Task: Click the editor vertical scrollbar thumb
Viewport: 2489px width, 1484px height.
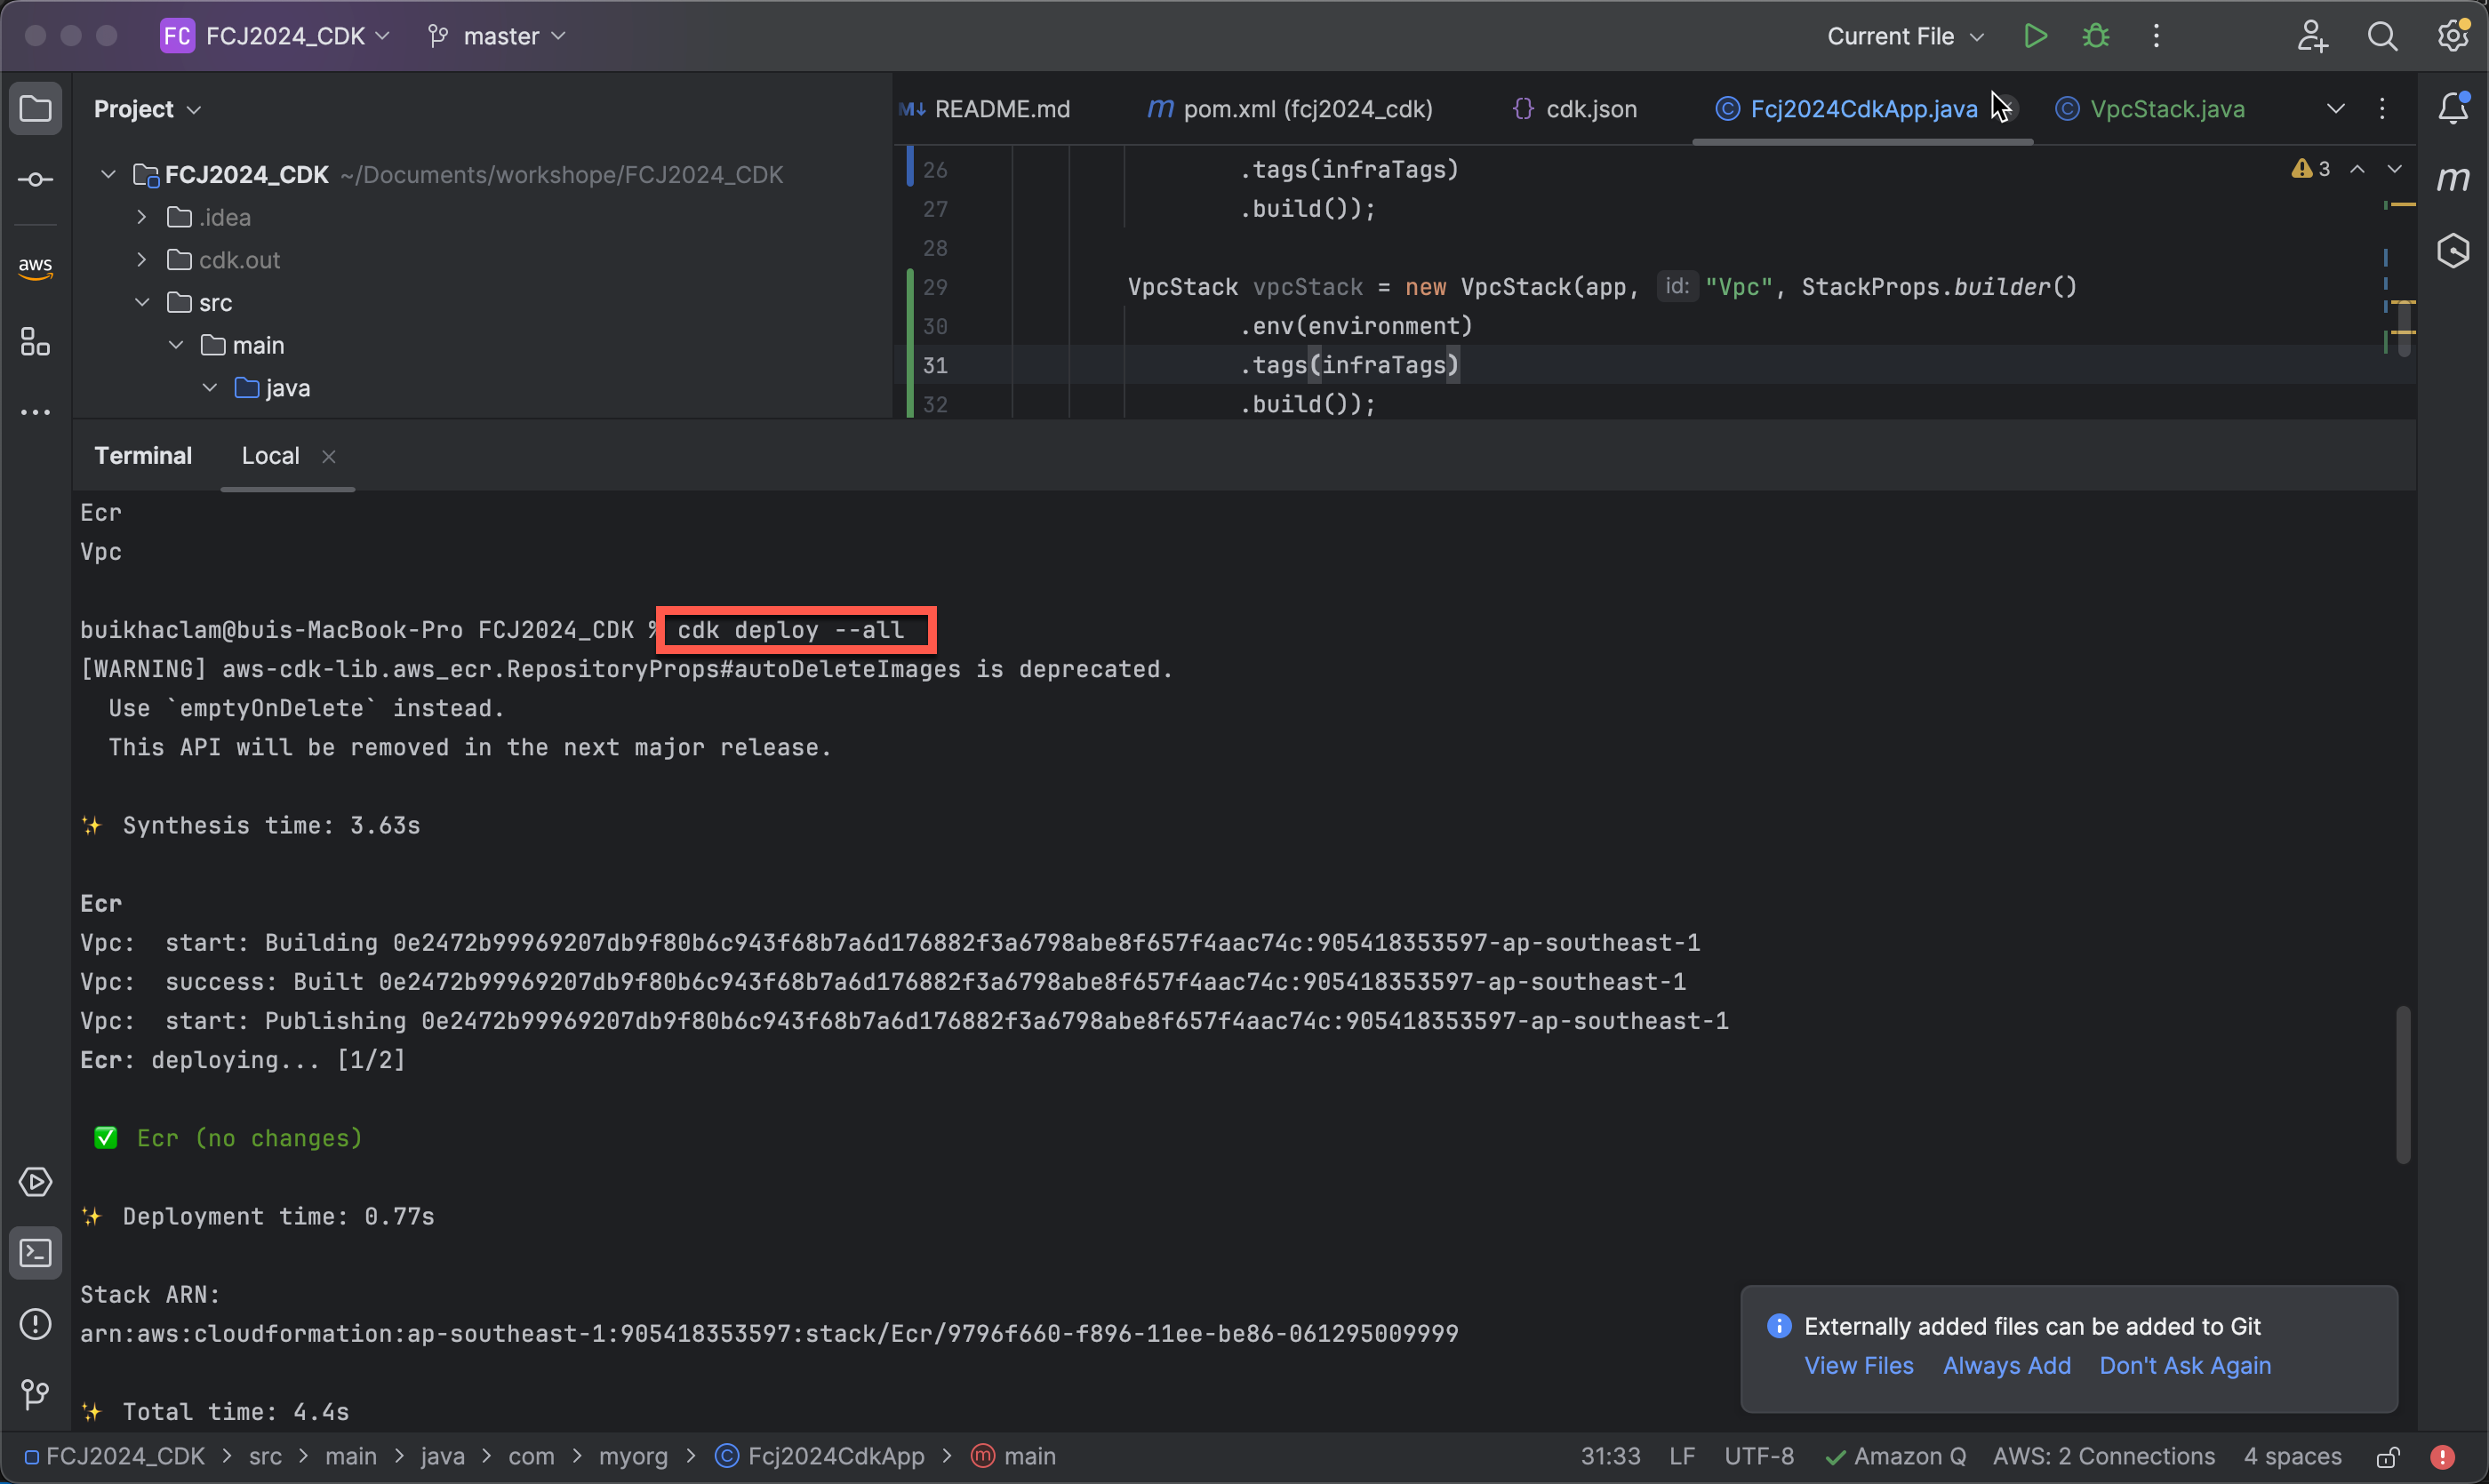Action: pos(2404,329)
